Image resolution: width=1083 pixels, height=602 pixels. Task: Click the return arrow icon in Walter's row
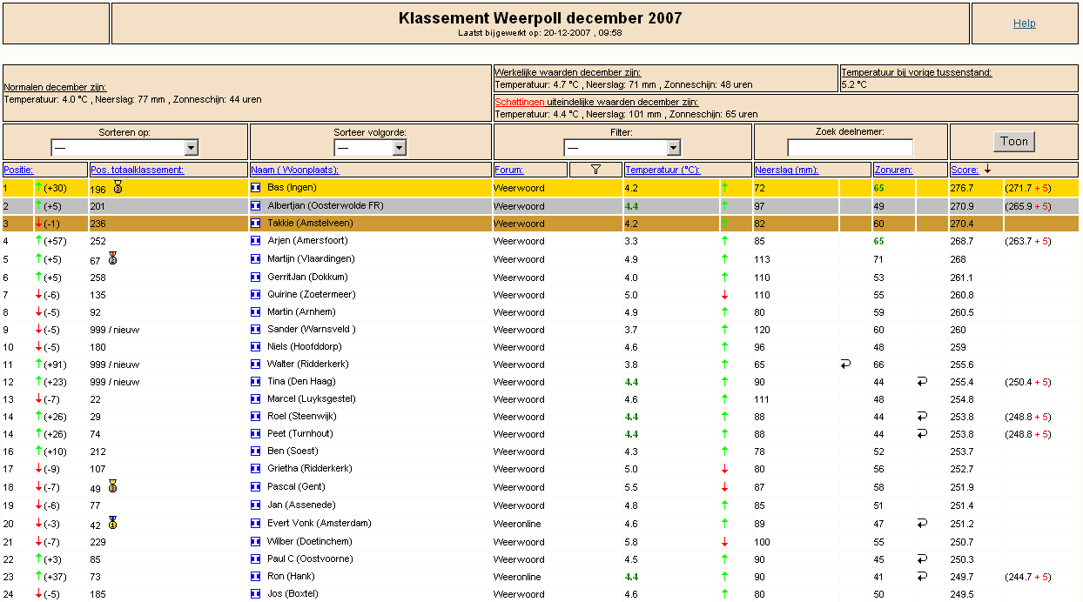(x=845, y=365)
